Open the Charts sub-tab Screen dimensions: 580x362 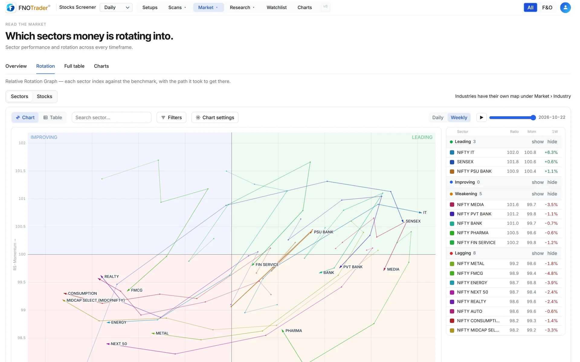tap(101, 66)
